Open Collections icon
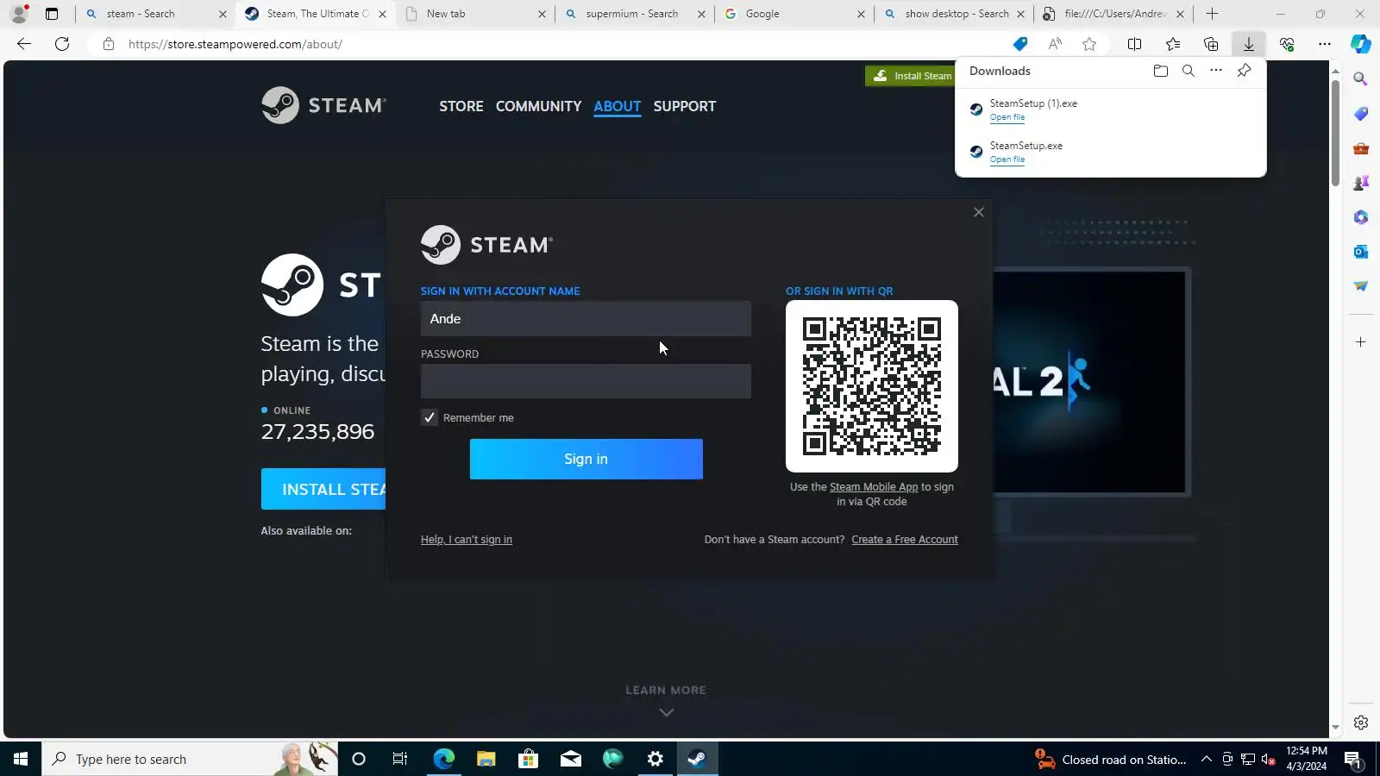The height and width of the screenshot is (776, 1380). 1211,44
